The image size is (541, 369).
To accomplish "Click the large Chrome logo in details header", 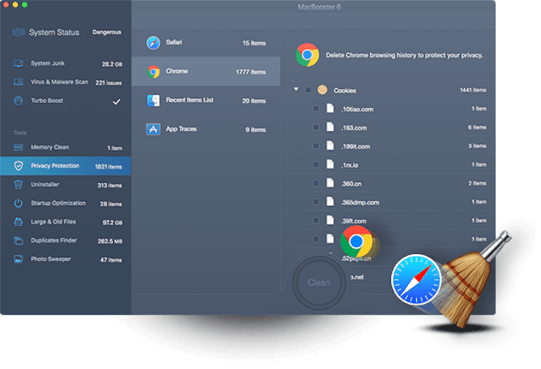I will [307, 55].
